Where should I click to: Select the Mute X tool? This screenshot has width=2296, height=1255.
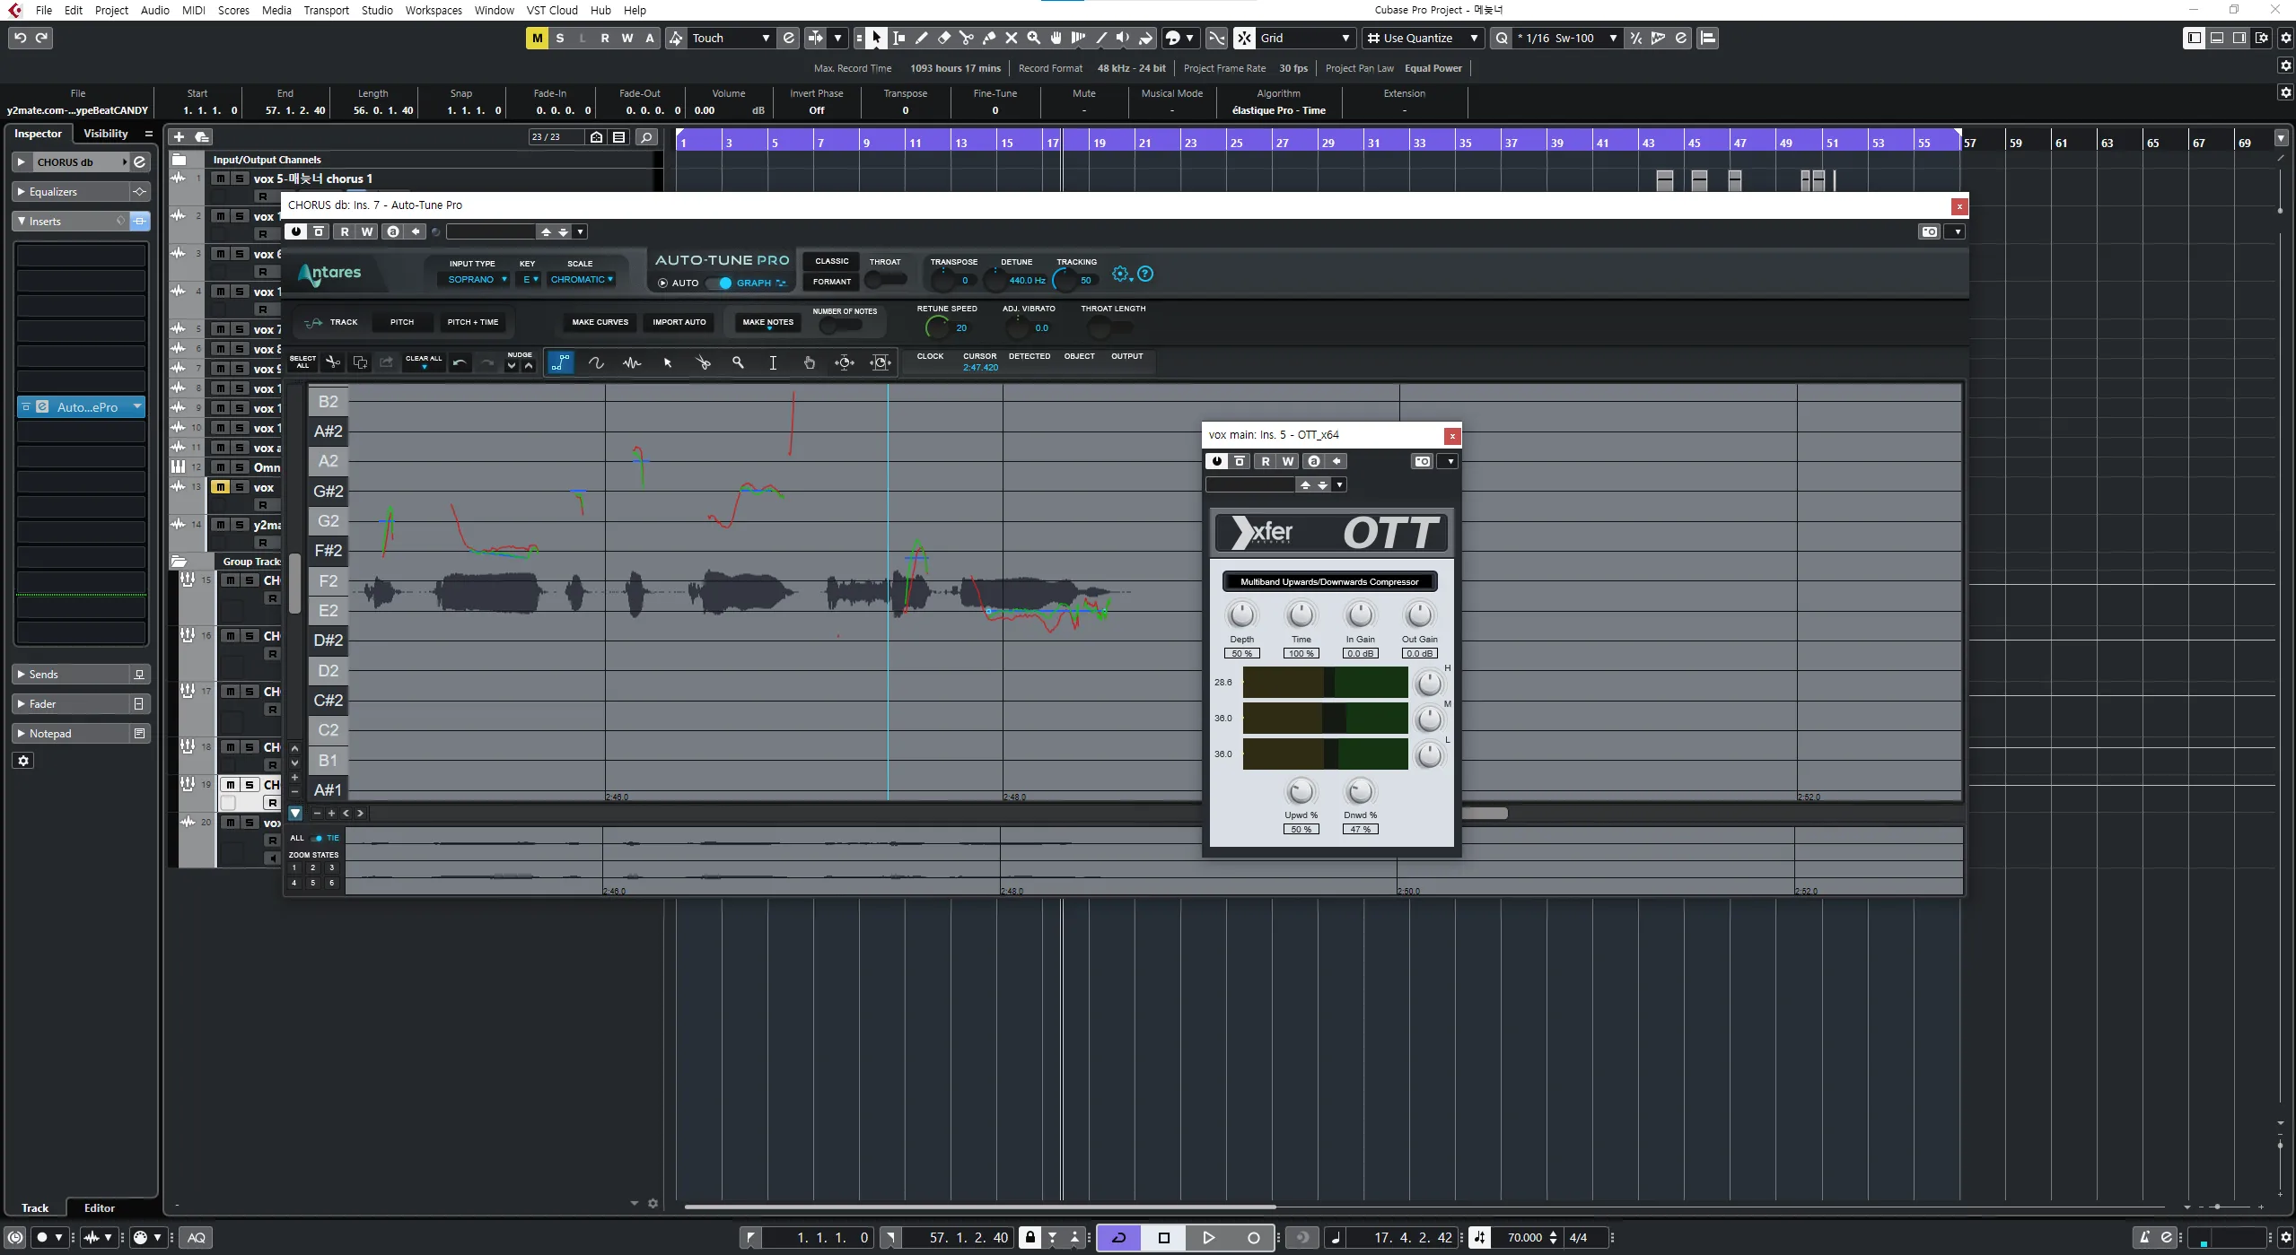(1011, 38)
